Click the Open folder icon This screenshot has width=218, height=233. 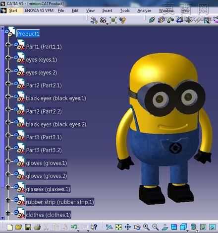tap(19, 227)
